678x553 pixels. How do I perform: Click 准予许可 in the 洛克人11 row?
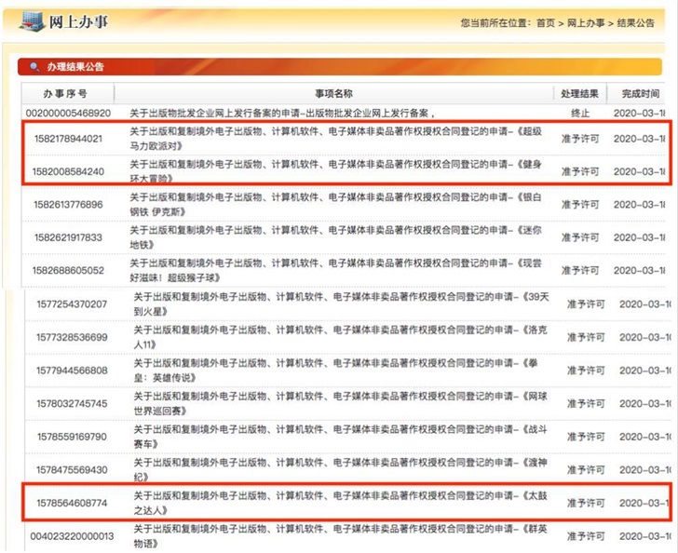tap(586, 337)
